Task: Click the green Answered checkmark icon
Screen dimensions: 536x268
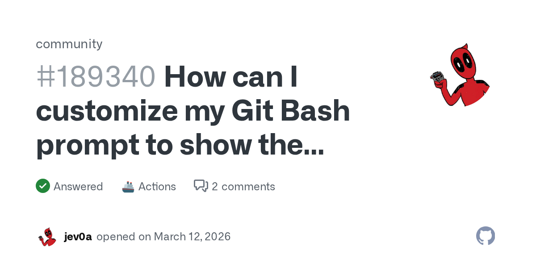Action: (x=43, y=186)
